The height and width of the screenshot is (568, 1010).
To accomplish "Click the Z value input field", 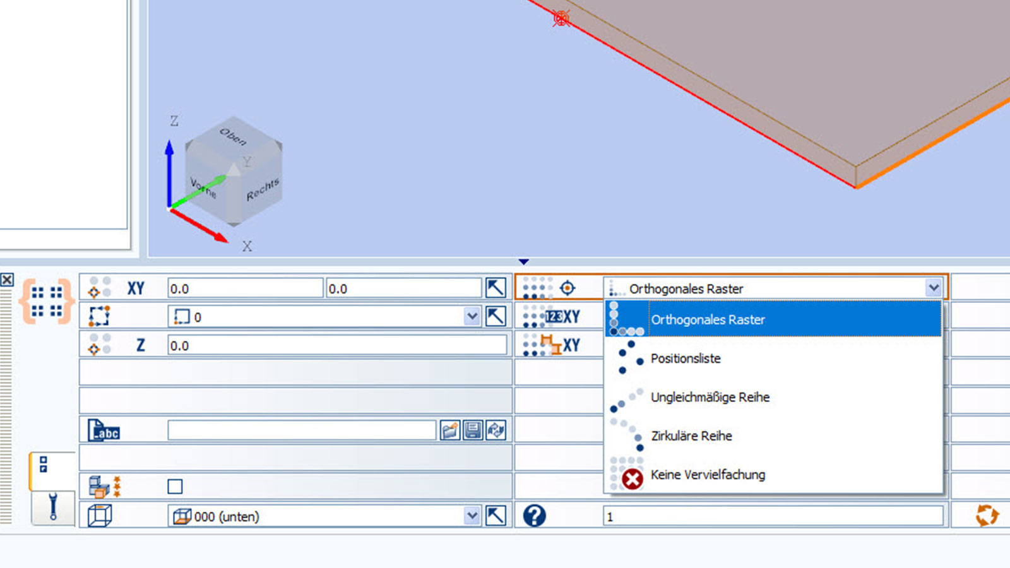I will [x=336, y=345].
